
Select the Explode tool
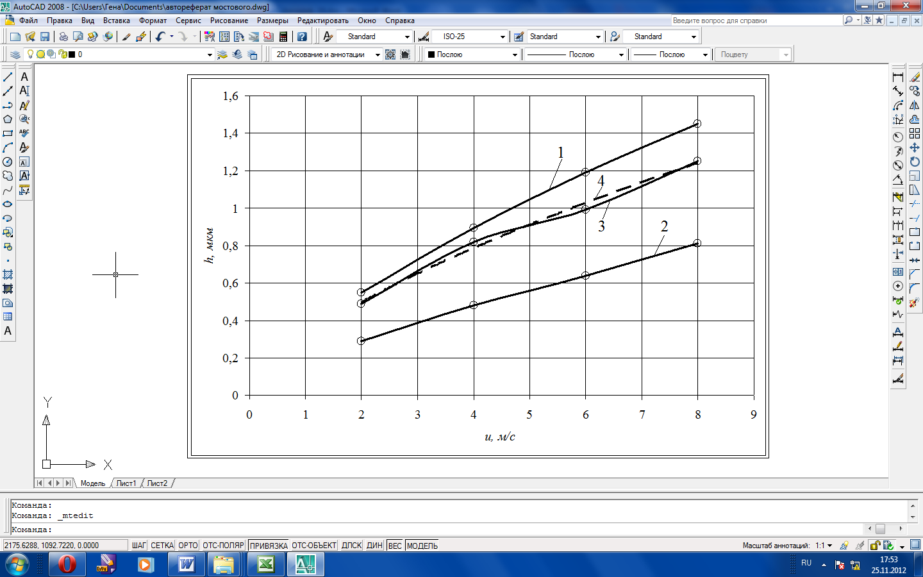(x=915, y=301)
